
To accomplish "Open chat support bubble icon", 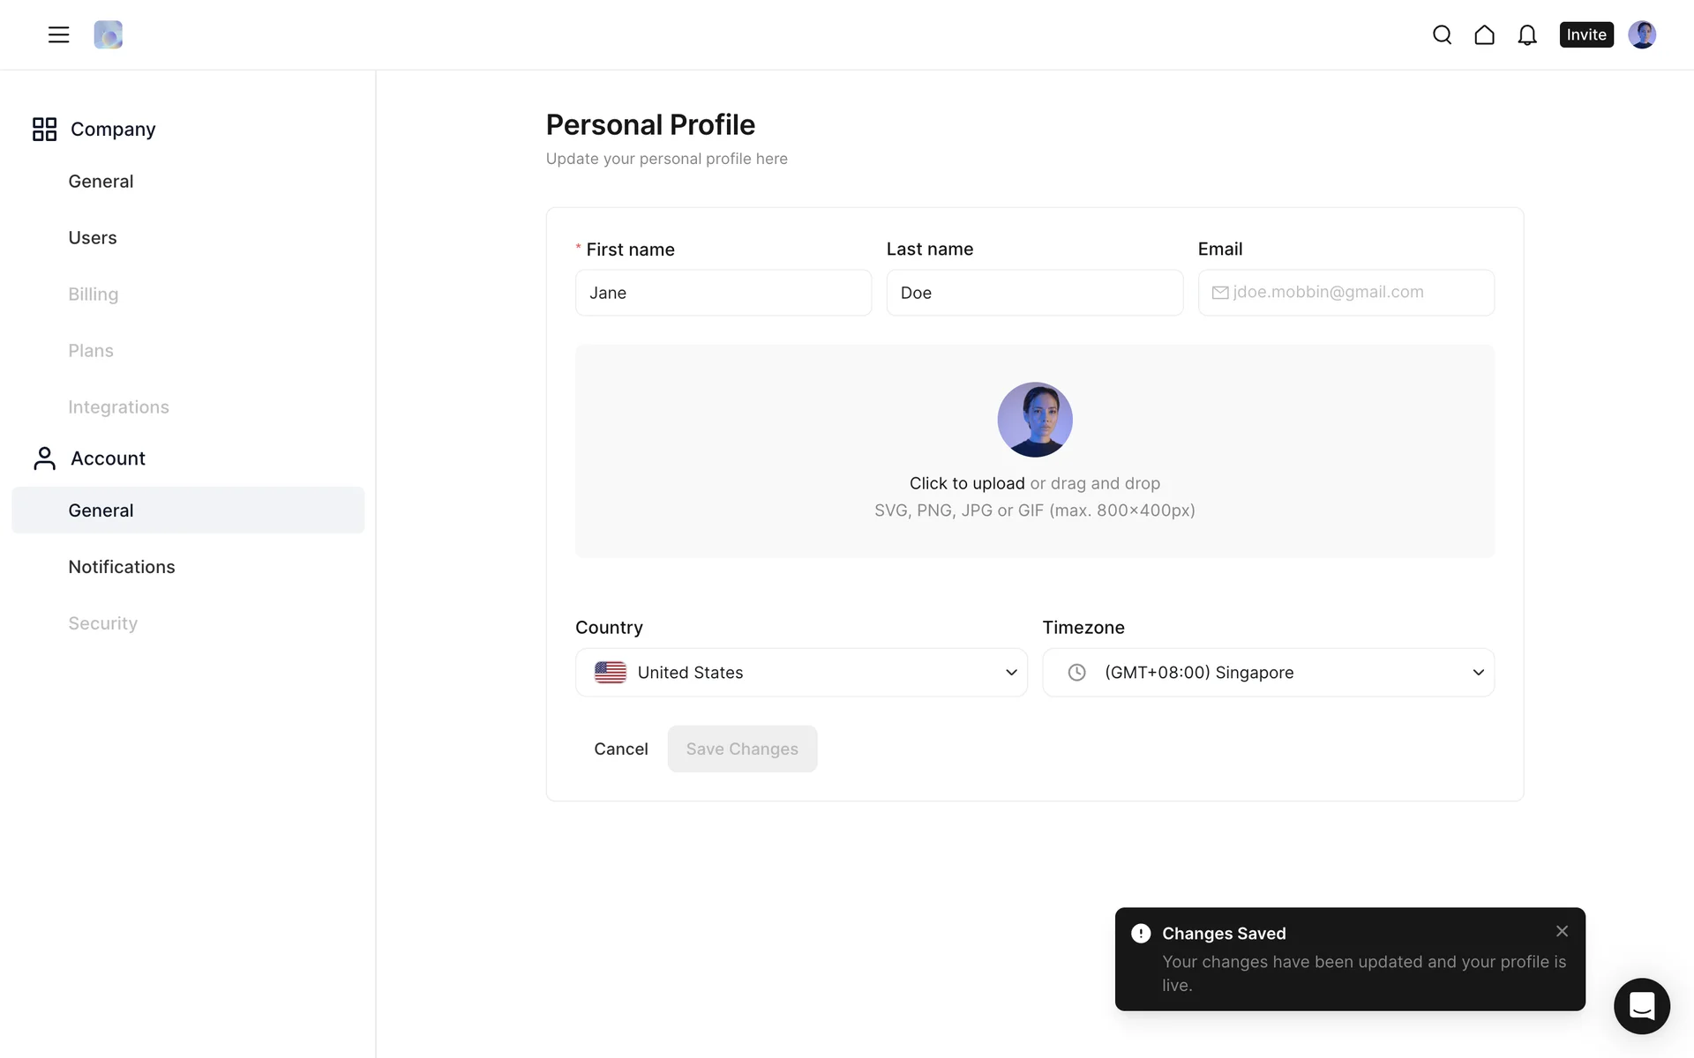I will pyautogui.click(x=1641, y=1006).
